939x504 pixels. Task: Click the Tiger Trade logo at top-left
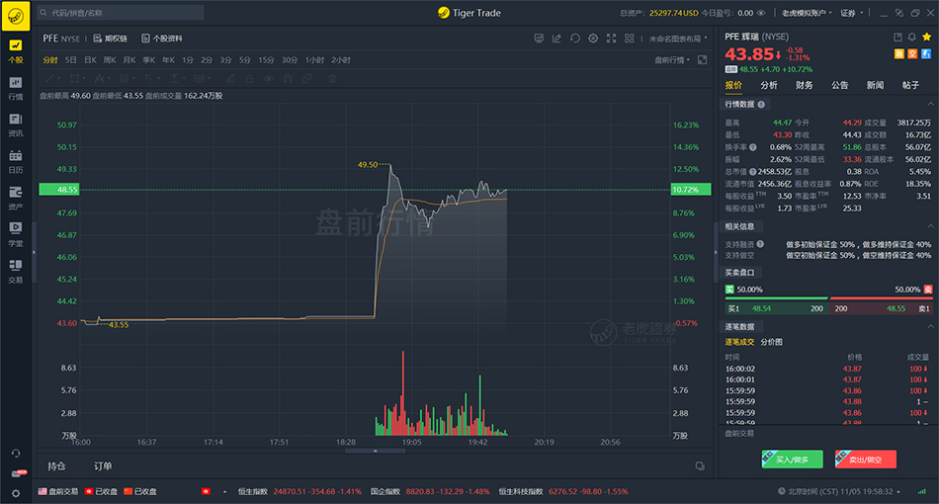point(16,16)
